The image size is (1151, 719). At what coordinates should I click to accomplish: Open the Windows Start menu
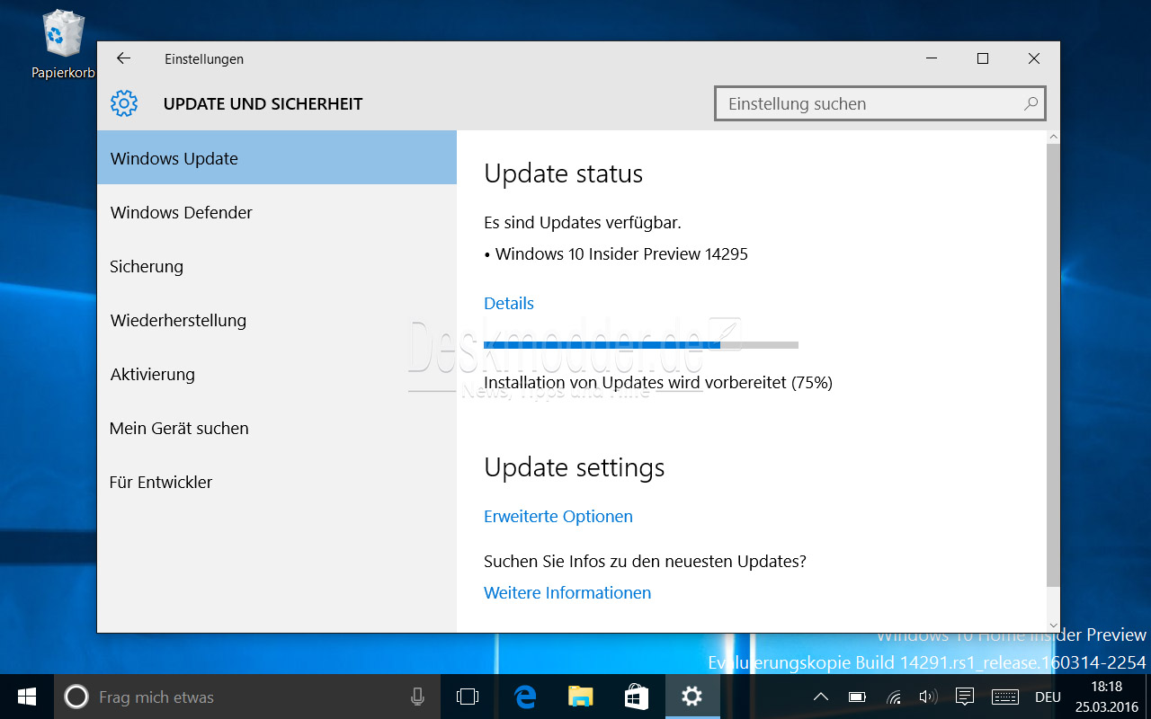(26, 697)
